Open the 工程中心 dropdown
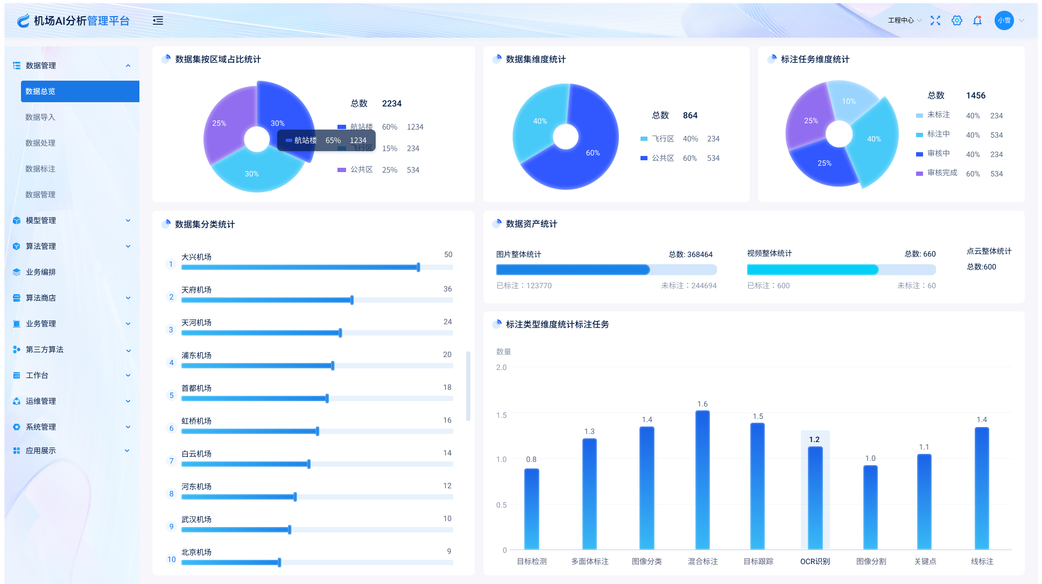The height and width of the screenshot is (584, 1042). (x=904, y=20)
